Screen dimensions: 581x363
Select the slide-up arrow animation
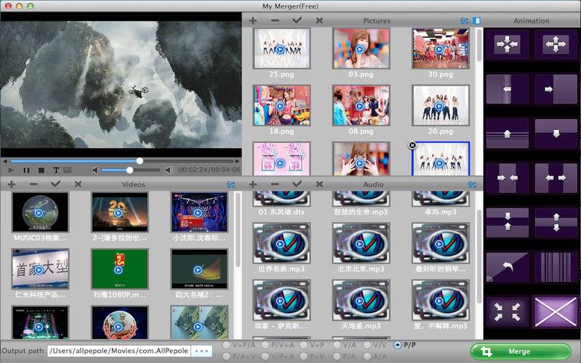(x=507, y=134)
